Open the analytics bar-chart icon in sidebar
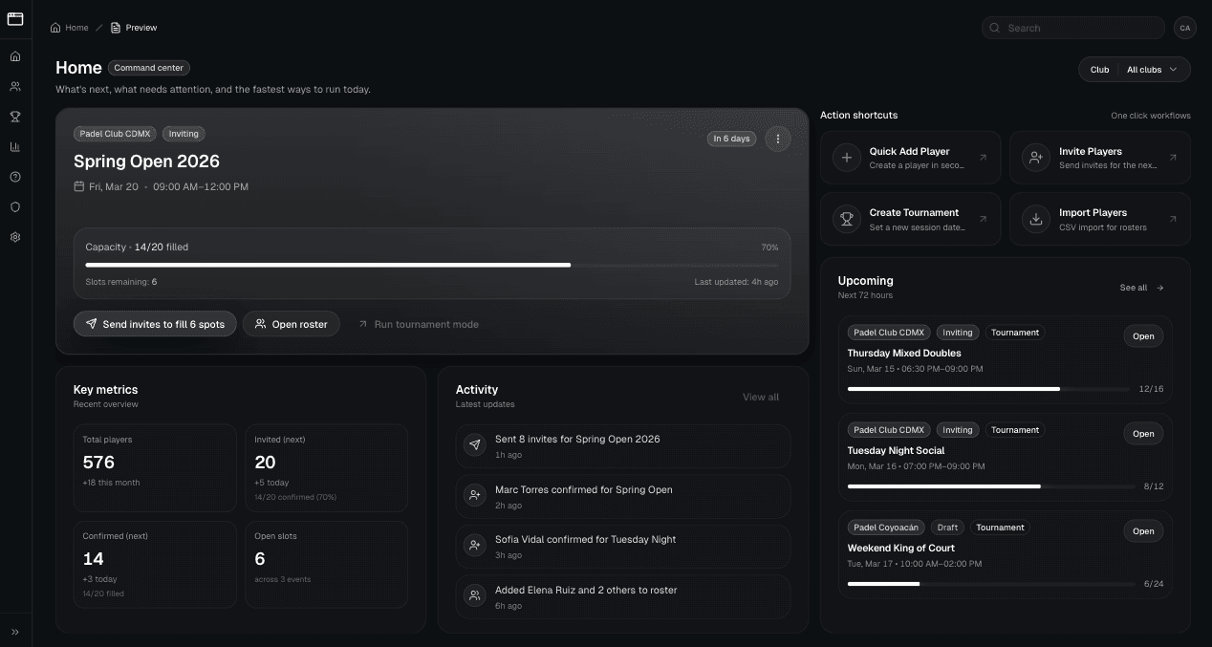This screenshot has width=1212, height=647. (15, 146)
